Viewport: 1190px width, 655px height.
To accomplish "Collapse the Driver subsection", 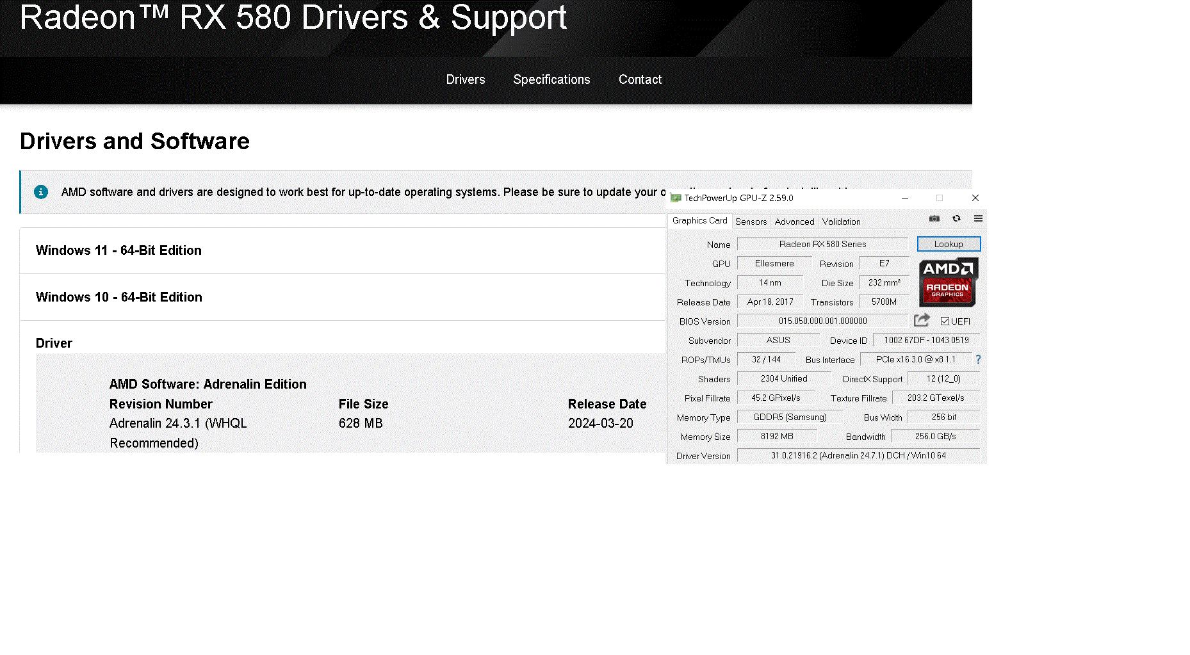I will point(54,344).
